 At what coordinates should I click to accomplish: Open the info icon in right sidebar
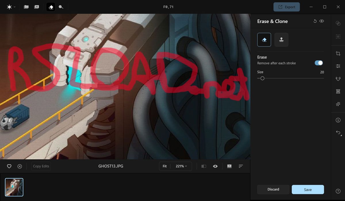[x=338, y=120]
